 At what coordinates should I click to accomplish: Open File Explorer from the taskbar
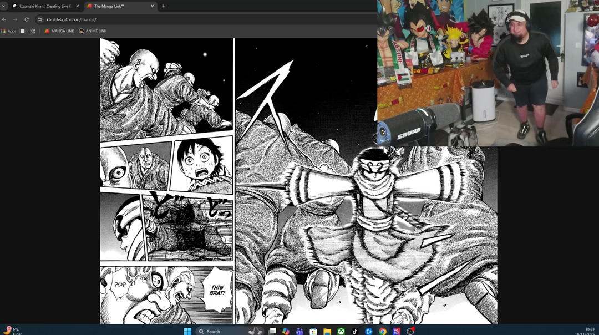(327, 330)
